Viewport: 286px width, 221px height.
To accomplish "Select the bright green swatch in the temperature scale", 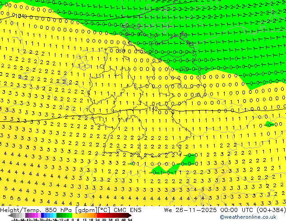I will 70,215.
